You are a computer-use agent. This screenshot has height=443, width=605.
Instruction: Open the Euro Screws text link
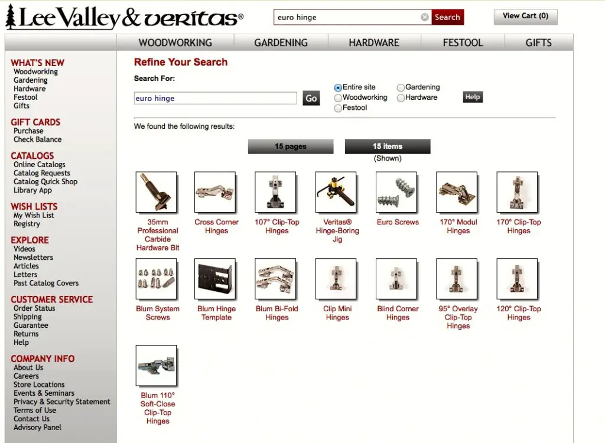click(x=398, y=222)
